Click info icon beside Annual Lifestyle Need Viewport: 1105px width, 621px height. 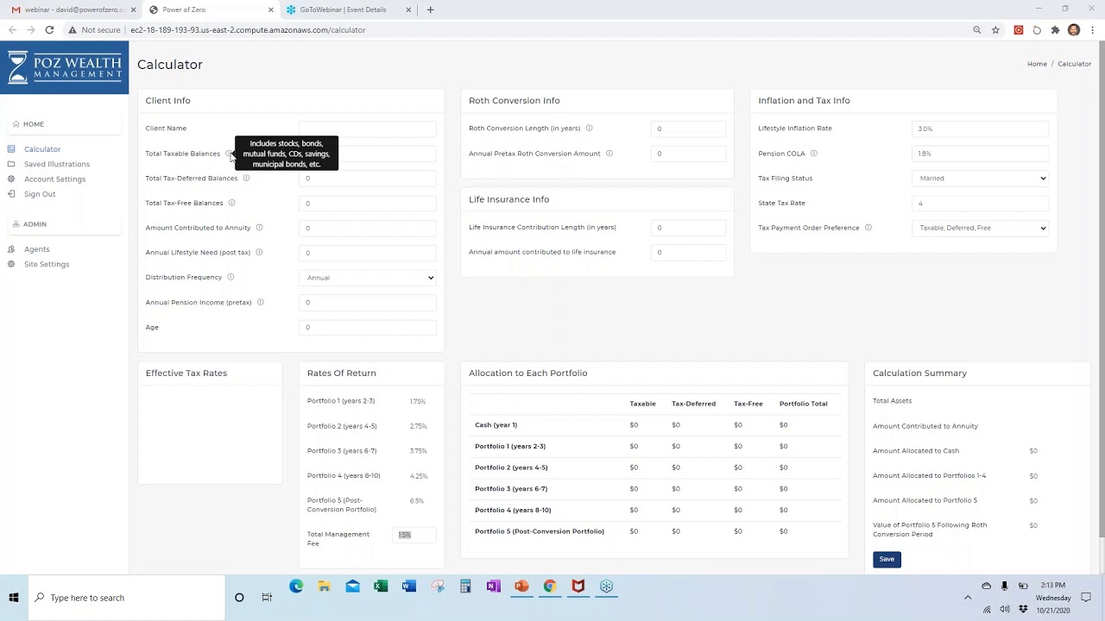(x=259, y=253)
